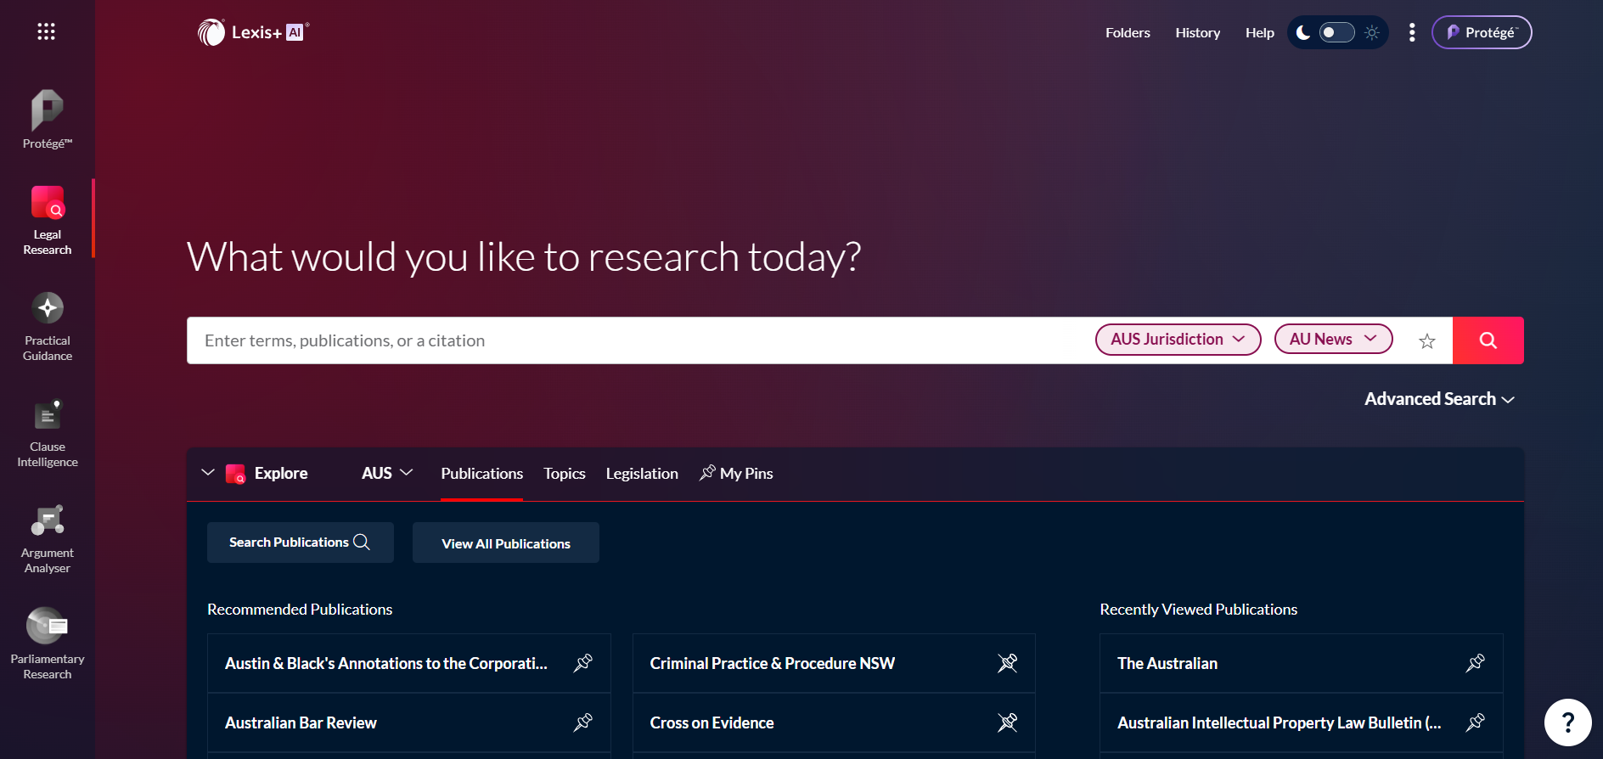Screen dimensions: 1603x759
Task: Click into the main search input field
Action: pyautogui.click(x=637, y=340)
